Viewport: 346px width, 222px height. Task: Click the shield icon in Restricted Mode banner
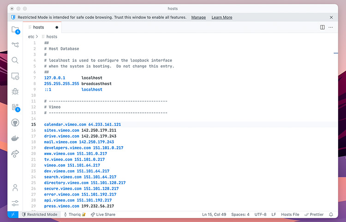point(13,17)
